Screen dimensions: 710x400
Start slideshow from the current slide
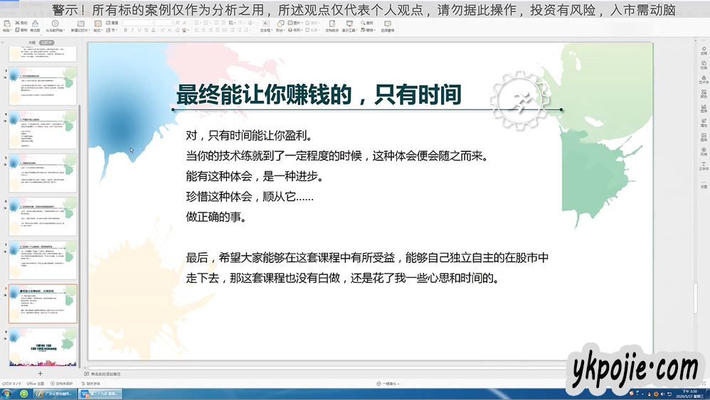pyautogui.click(x=55, y=26)
